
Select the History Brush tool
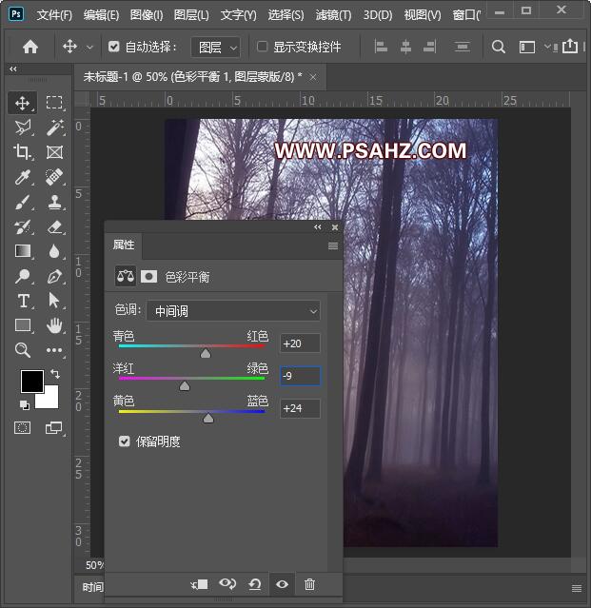(23, 226)
